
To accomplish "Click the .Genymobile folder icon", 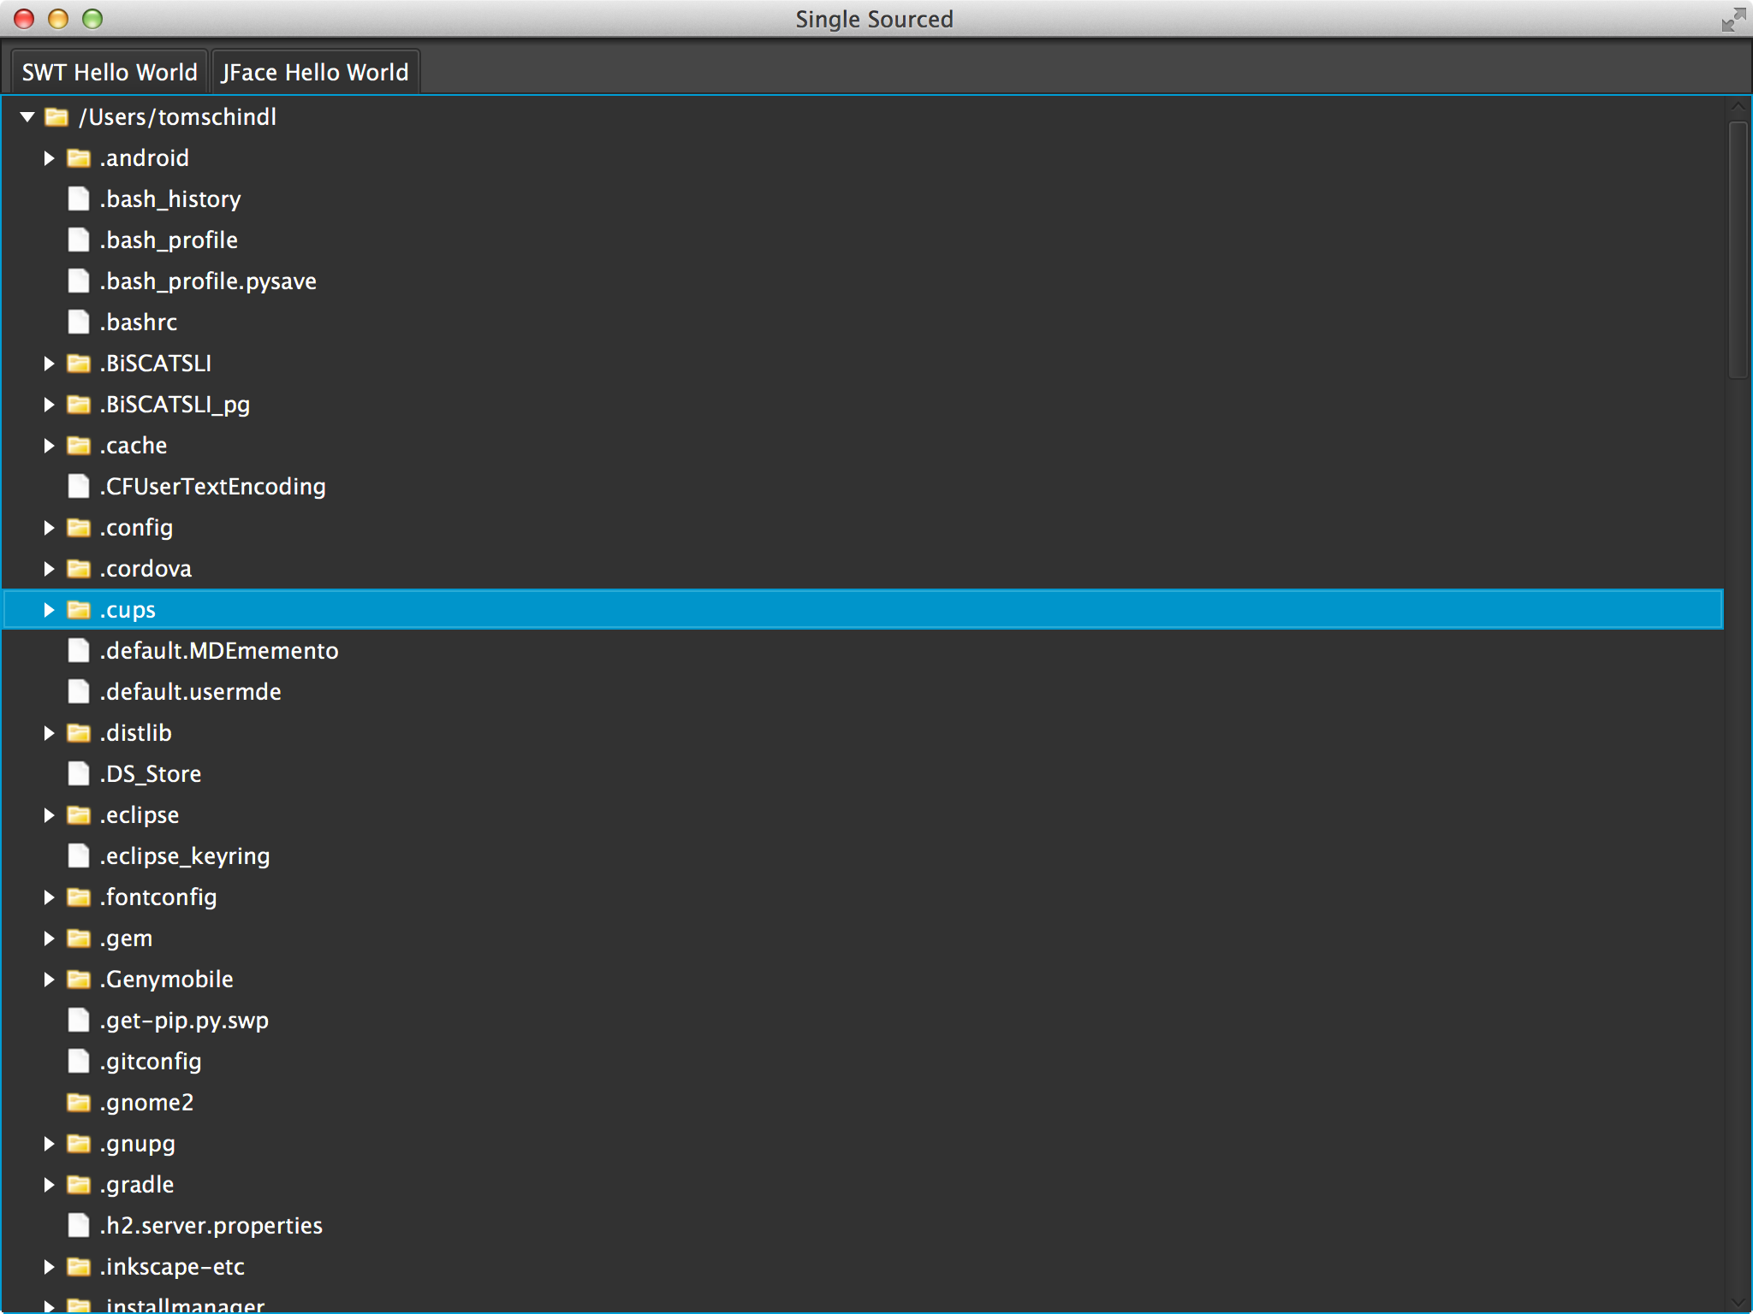I will point(79,980).
